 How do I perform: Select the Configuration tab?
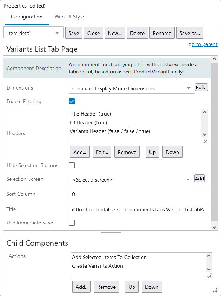(x=27, y=17)
